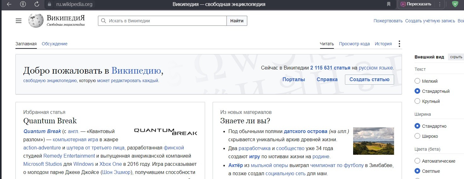Image resolution: width=464 pixels, height=179 pixels.
Task: Open Создать учётную запись link
Action: pyautogui.click(x=430, y=21)
